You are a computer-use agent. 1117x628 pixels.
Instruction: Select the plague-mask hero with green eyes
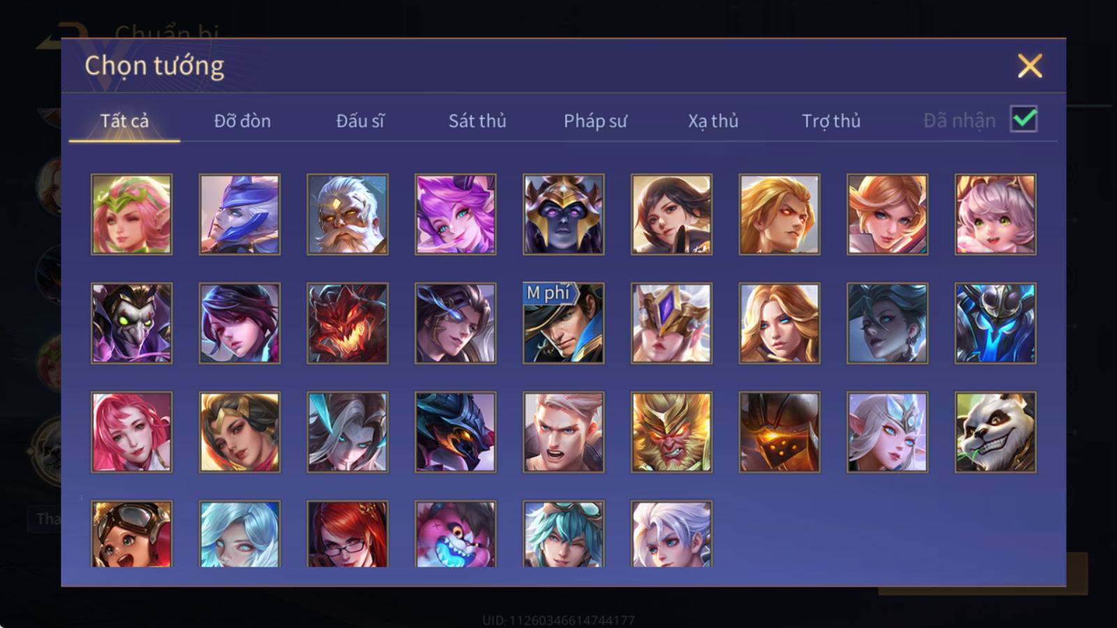point(132,323)
